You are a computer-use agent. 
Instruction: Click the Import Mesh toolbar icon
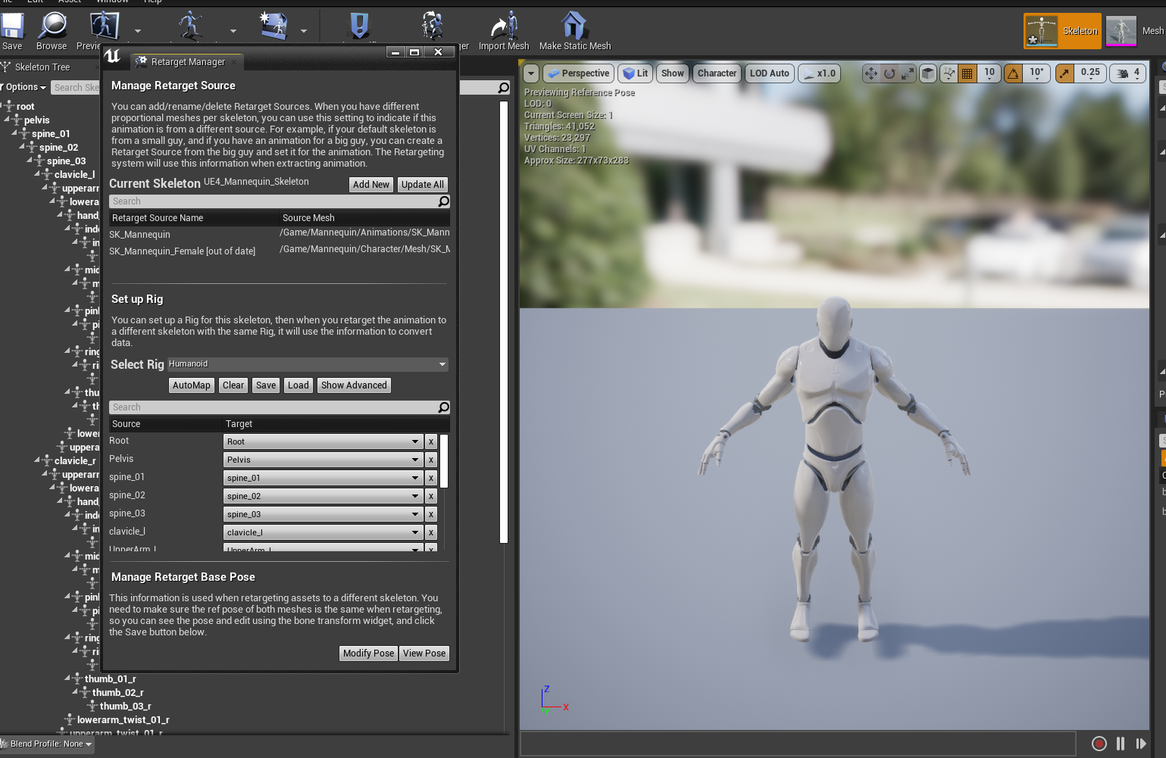(505, 27)
